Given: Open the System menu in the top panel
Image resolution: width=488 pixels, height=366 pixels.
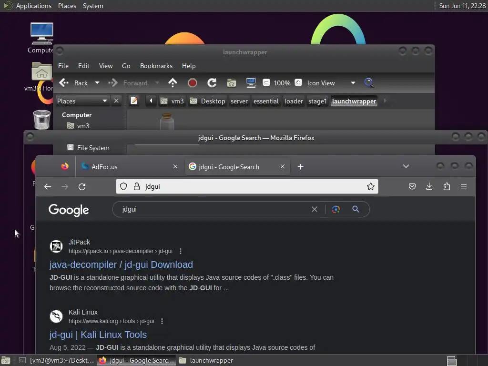Looking at the screenshot, I should tap(93, 6).
